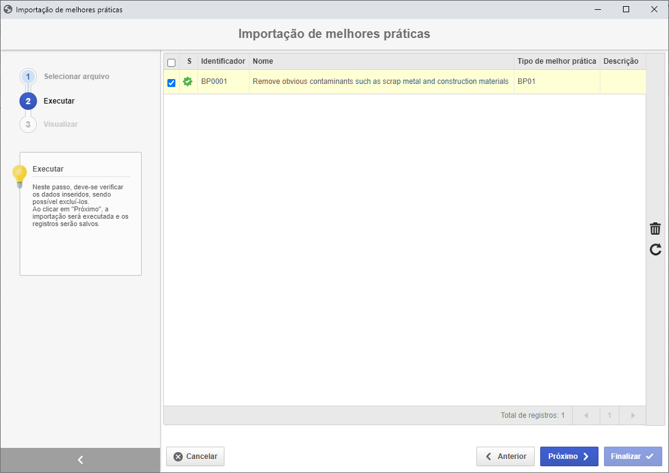Click 'Total de registros: 1' text
This screenshot has width=669, height=473.
pyautogui.click(x=532, y=415)
